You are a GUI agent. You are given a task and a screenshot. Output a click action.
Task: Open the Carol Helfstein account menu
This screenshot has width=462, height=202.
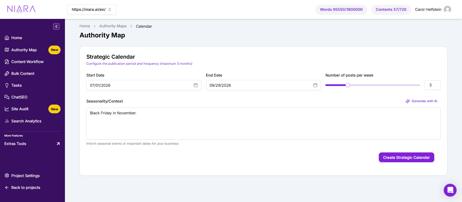pos(428,9)
